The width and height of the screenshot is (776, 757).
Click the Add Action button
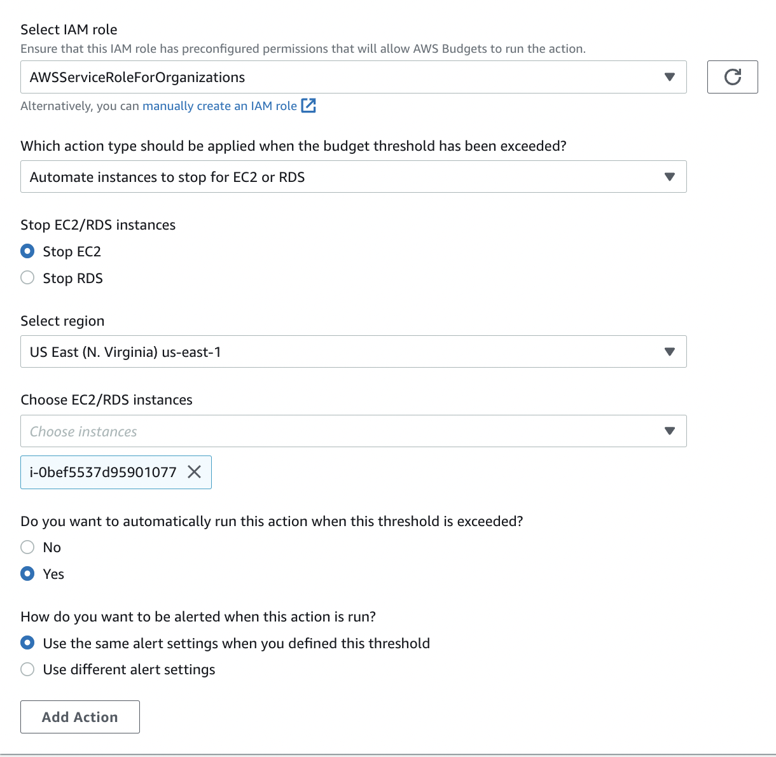pyautogui.click(x=80, y=717)
